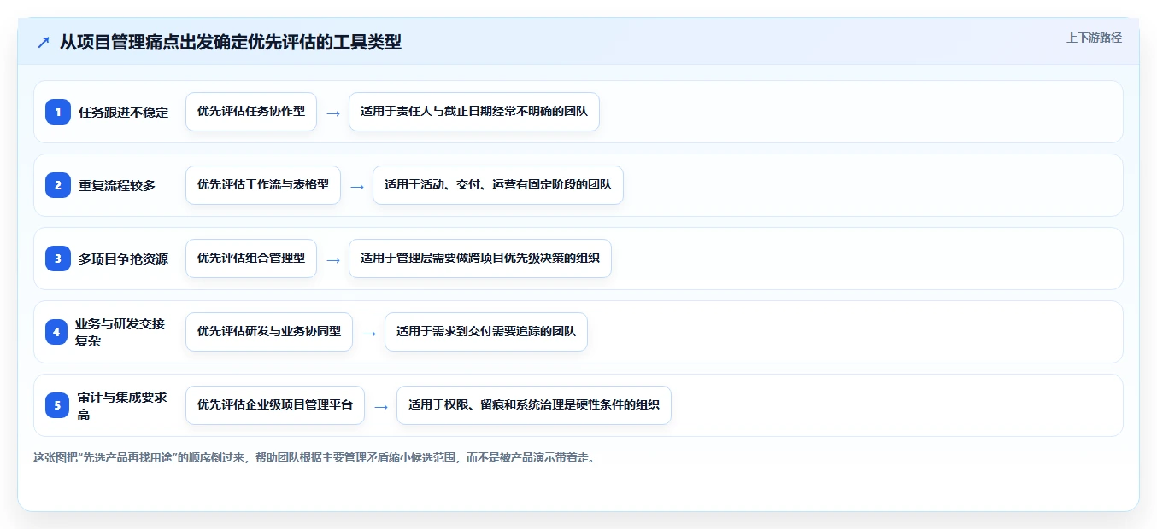The height and width of the screenshot is (529, 1157).
Task: Click the title 从项目管理痛点出发确定优先评估的工具类型
Action: [231, 42]
